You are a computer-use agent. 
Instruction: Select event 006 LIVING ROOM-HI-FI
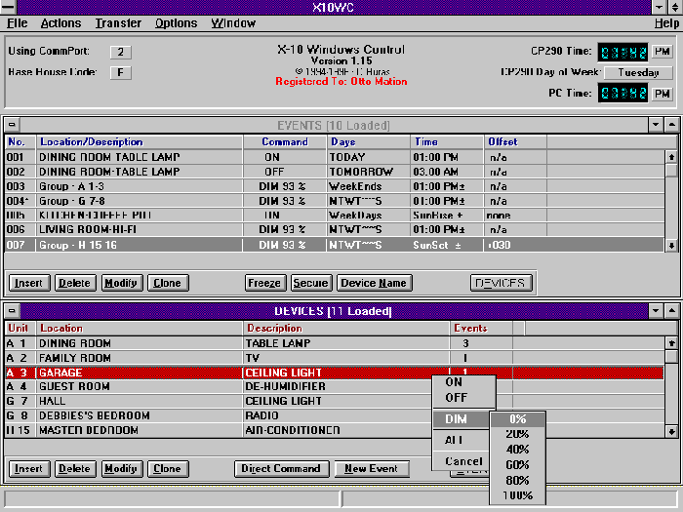click(335, 229)
